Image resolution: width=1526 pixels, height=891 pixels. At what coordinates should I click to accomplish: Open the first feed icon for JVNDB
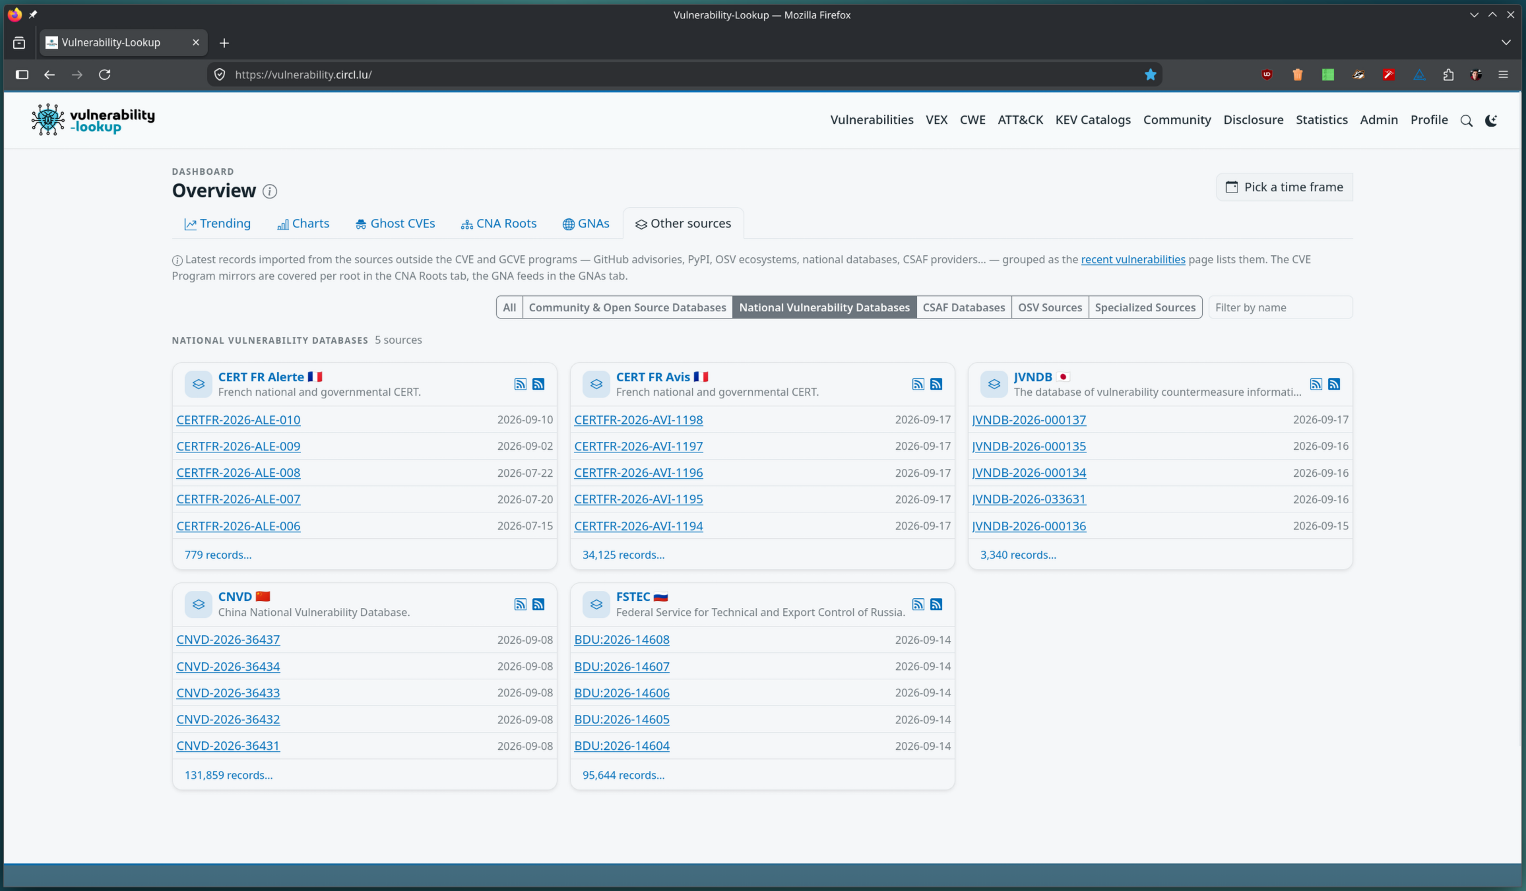point(1316,384)
